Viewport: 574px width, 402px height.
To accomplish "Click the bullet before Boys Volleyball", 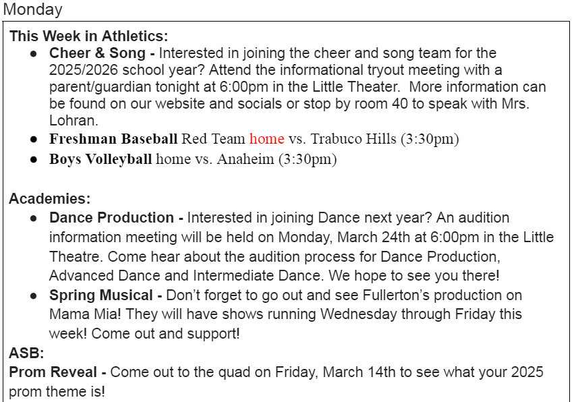I will tap(34, 160).
